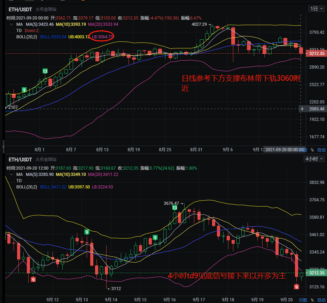Select red TD 9 marker near 9月12 low
327x303 pixels.
click(x=33, y=279)
